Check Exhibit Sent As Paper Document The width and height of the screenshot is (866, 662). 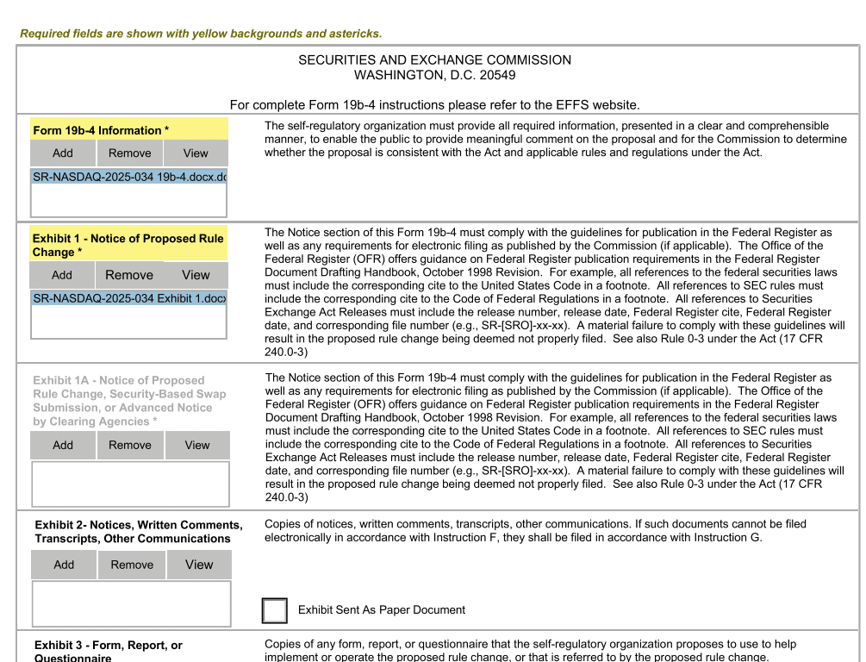[x=274, y=609]
